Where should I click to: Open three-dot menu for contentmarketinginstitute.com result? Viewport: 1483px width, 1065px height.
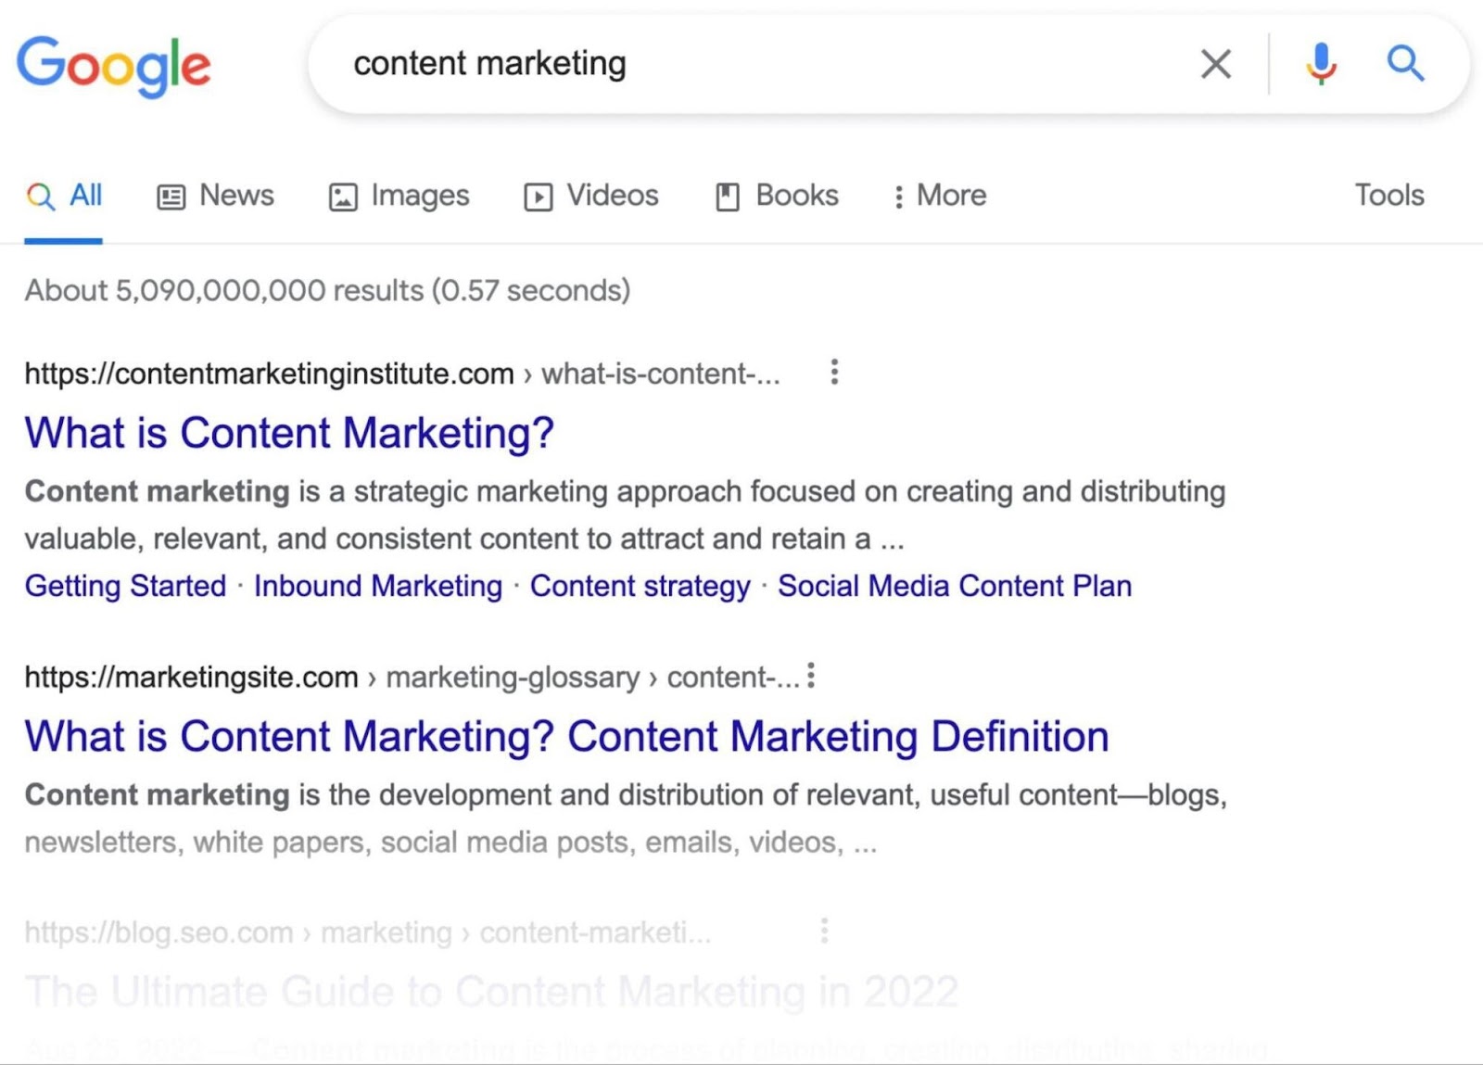coord(833,372)
